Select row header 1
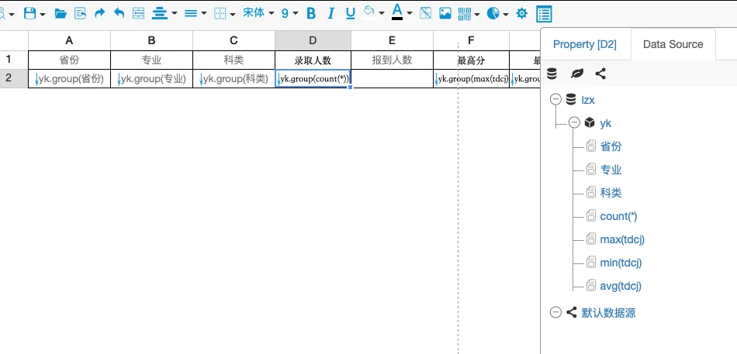The image size is (737, 354). click(14, 60)
